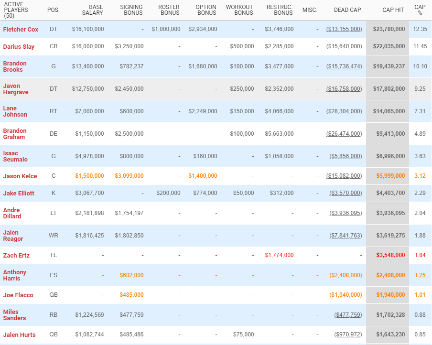432x345 pixels.
Task: Sort by Roster Bonus header
Action: click(x=169, y=10)
